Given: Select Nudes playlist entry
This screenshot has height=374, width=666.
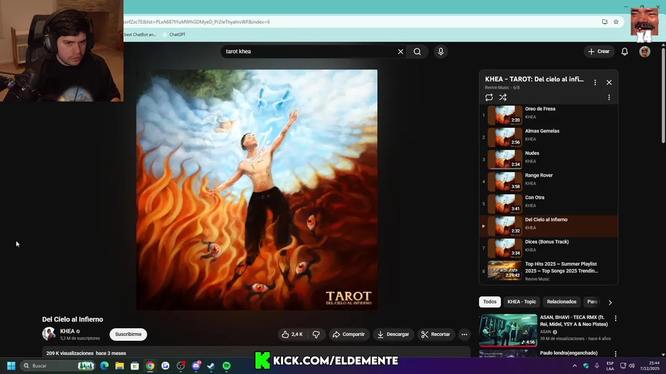Looking at the screenshot, I should pos(548,159).
